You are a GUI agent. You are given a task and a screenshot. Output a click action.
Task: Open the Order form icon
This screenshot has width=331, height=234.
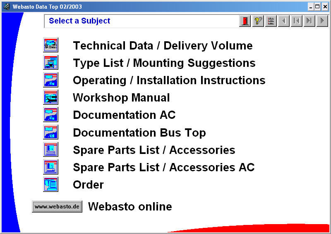point(50,184)
